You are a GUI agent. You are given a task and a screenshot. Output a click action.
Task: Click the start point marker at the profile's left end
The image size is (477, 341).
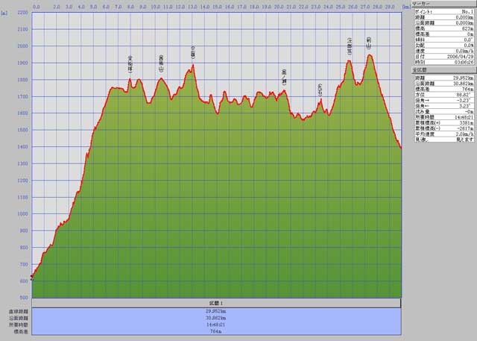tap(31, 278)
